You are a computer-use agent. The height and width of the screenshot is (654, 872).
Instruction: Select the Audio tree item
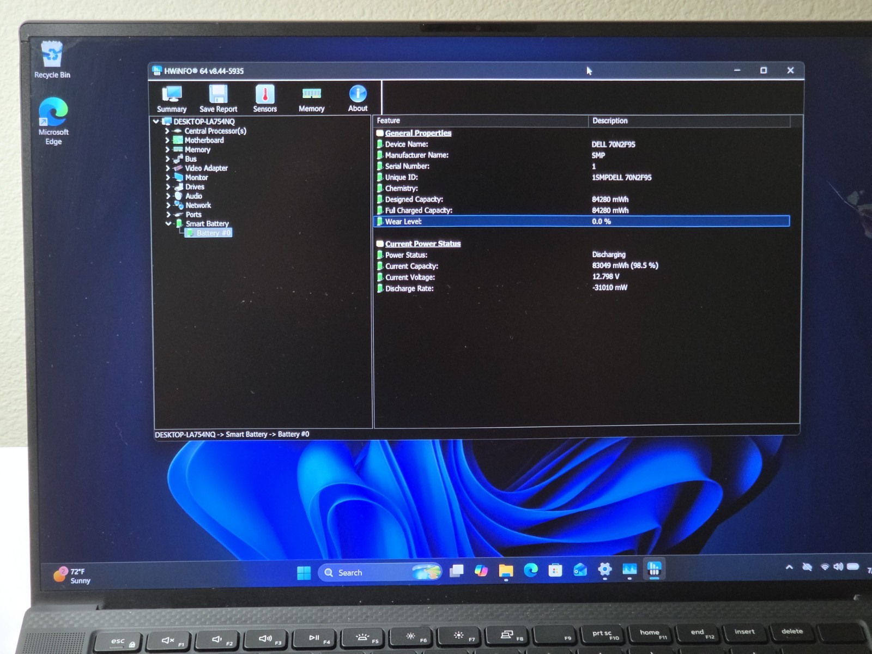(x=193, y=196)
